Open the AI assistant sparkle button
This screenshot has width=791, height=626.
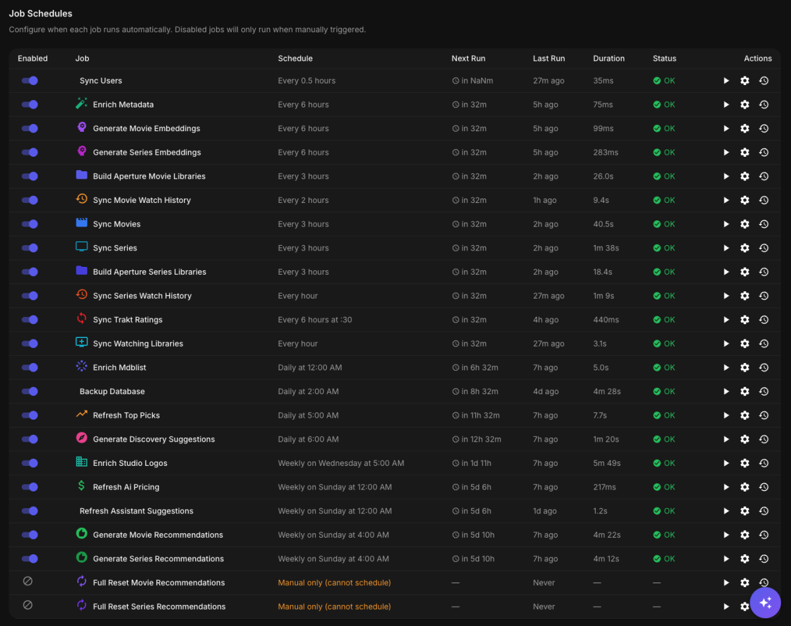(765, 602)
